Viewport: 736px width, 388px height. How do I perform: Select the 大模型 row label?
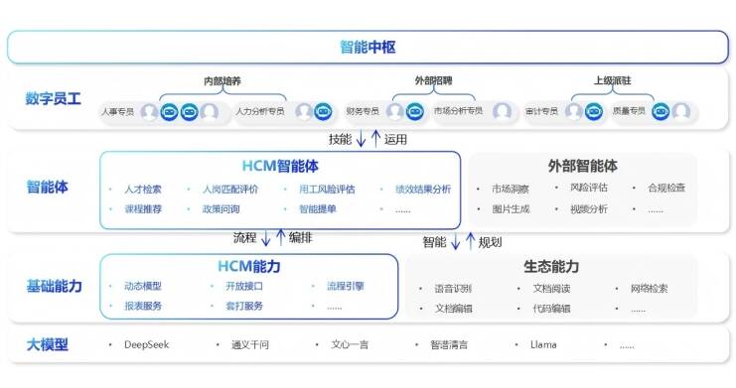pyautogui.click(x=48, y=345)
